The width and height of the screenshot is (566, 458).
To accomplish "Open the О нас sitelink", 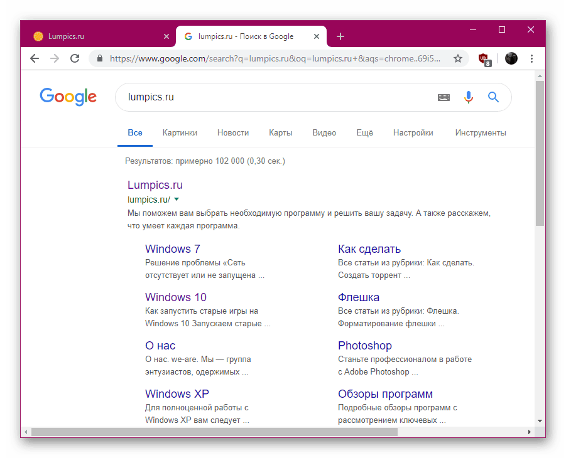I will point(160,346).
